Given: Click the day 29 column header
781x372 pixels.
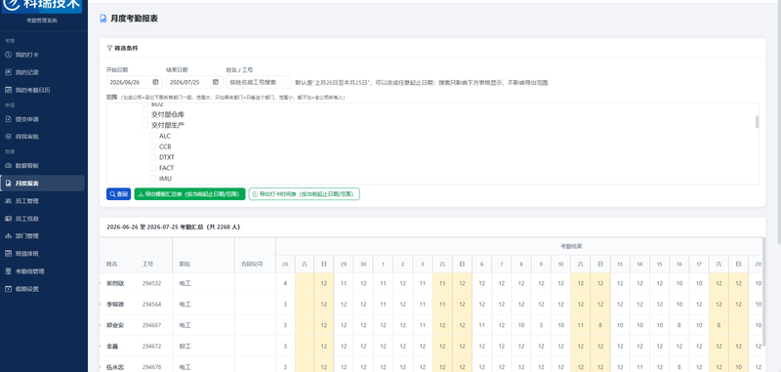Looking at the screenshot, I should click(x=344, y=264).
